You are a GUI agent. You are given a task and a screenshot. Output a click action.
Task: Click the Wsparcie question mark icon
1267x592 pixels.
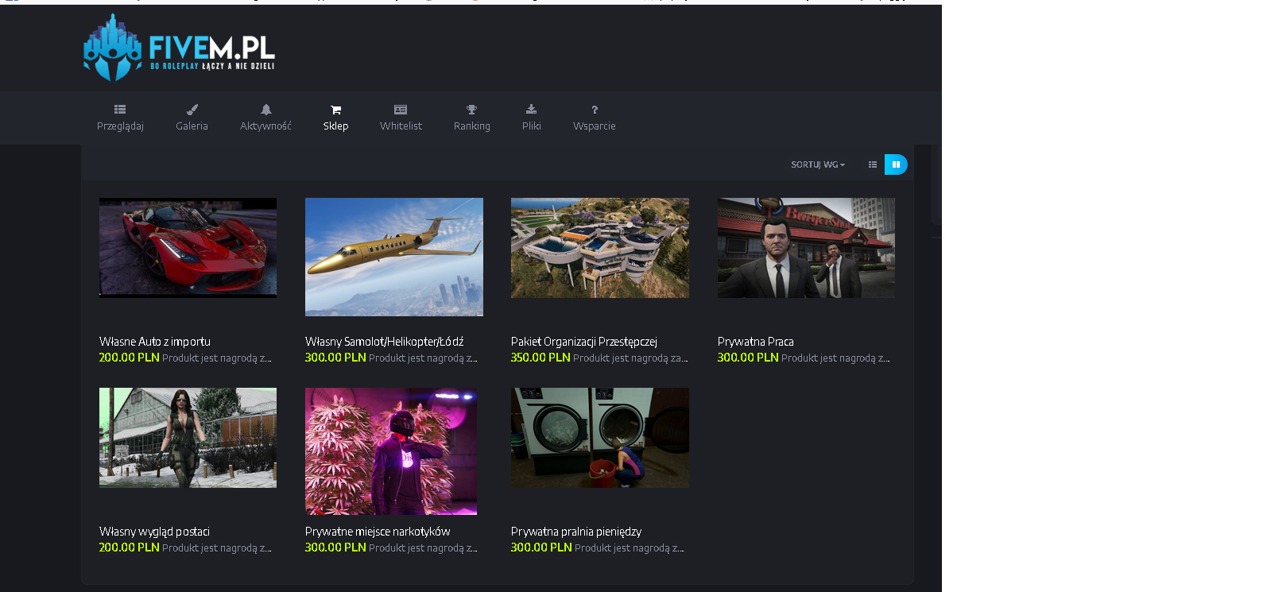point(595,110)
